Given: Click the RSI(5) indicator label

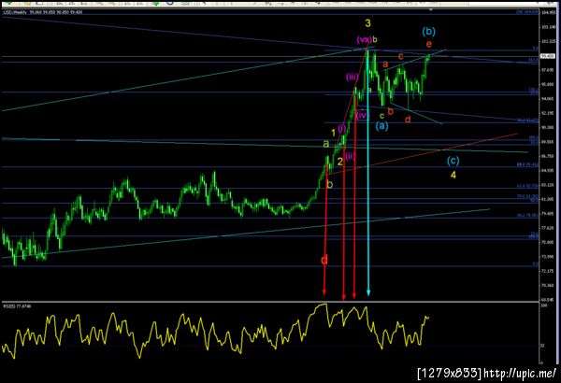Looking at the screenshot, I should tap(17, 306).
